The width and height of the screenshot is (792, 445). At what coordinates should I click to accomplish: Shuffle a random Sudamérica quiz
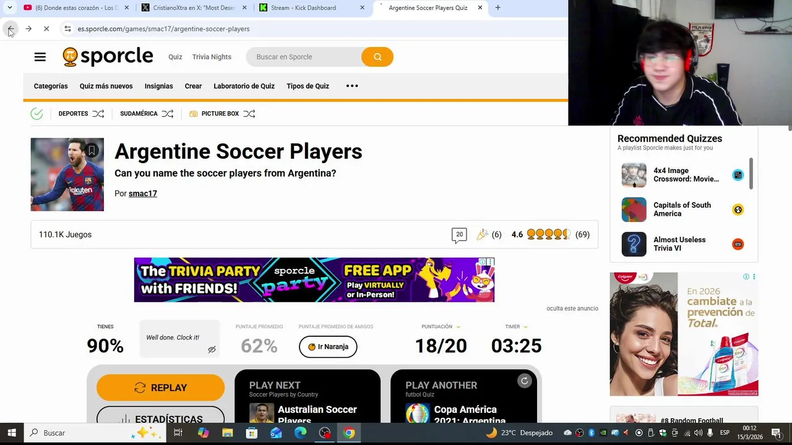click(168, 114)
